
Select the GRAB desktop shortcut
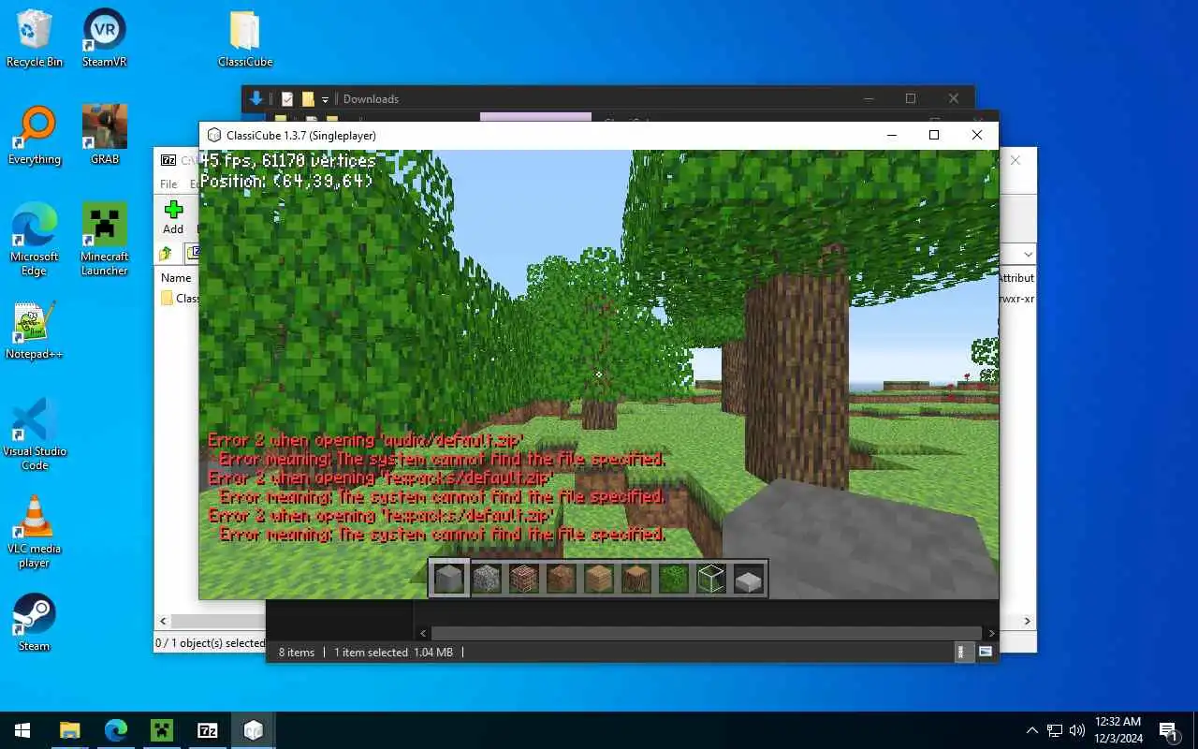105,136
